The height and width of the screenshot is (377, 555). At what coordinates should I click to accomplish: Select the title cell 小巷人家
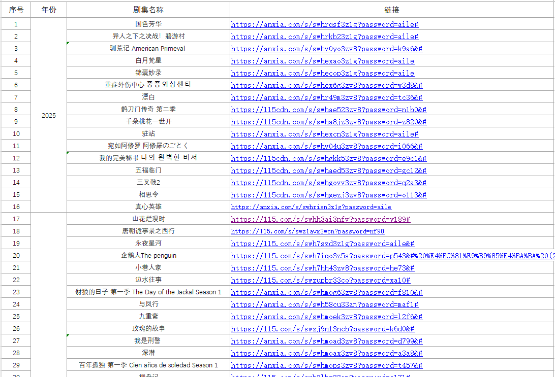(148, 268)
